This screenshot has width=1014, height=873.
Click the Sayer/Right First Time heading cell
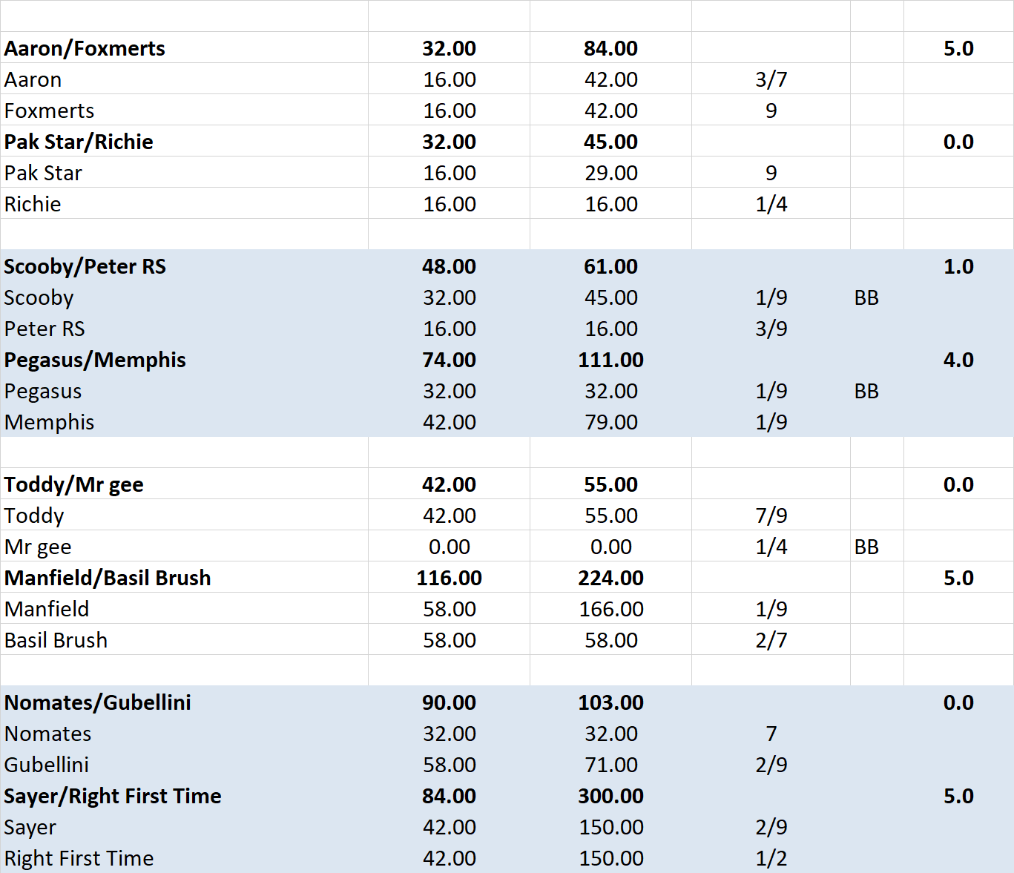[x=113, y=796]
